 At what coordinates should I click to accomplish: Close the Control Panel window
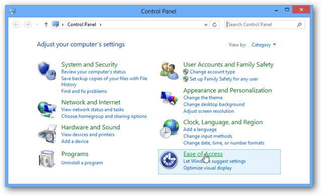(301, 10)
